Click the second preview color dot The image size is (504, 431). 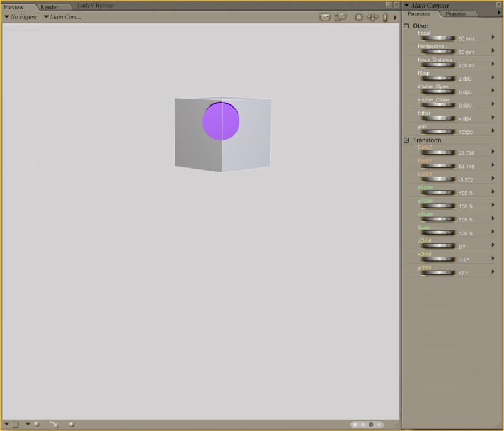[363, 424]
